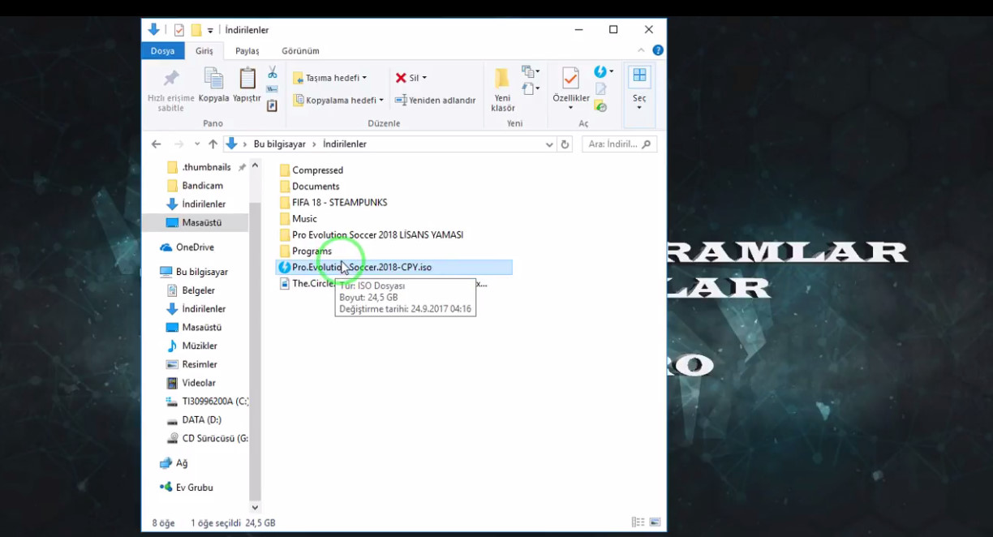Switch to the Giriş ribbon tab
Image resolution: width=993 pixels, height=537 pixels.
pos(204,50)
